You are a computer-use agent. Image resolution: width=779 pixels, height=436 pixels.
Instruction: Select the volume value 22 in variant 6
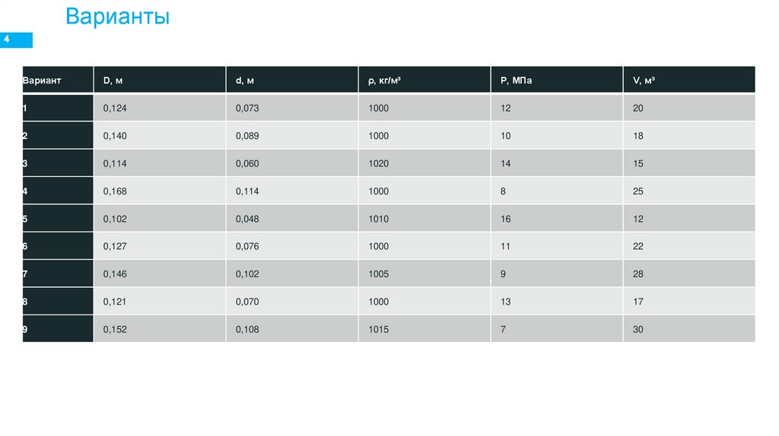point(638,246)
